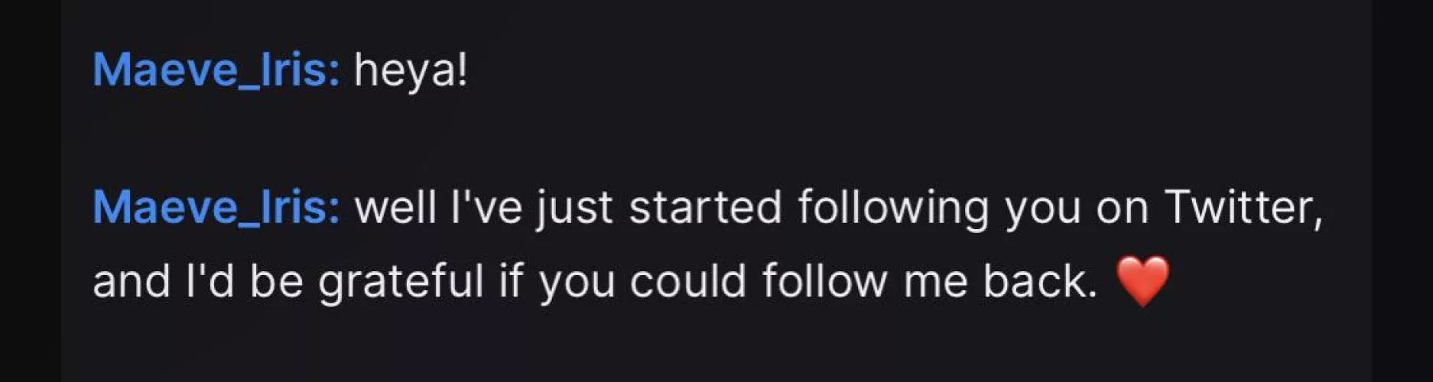
Task: Click the word "Twitter" in the message
Action: click(1242, 207)
